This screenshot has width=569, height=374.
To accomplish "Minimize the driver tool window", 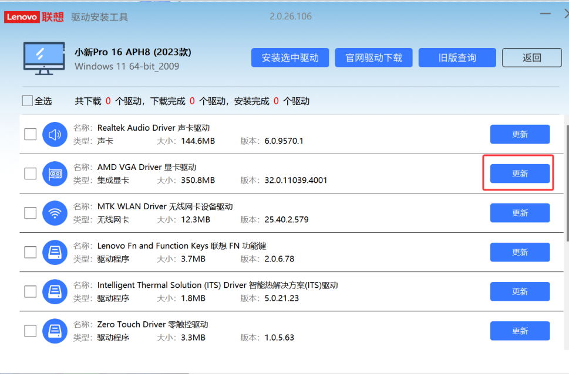I will [545, 13].
